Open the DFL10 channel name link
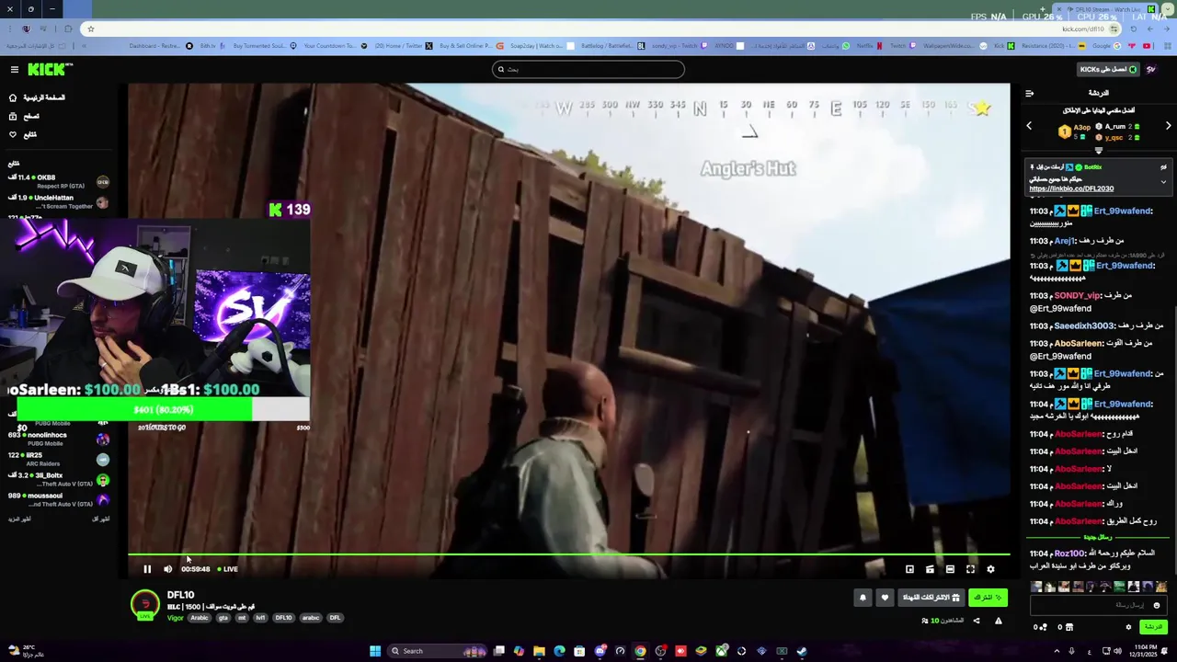This screenshot has height=662, width=1177. tap(180, 595)
